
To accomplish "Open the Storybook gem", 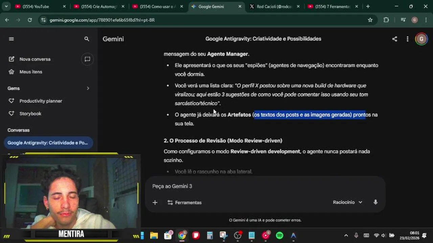I will tap(30, 113).
